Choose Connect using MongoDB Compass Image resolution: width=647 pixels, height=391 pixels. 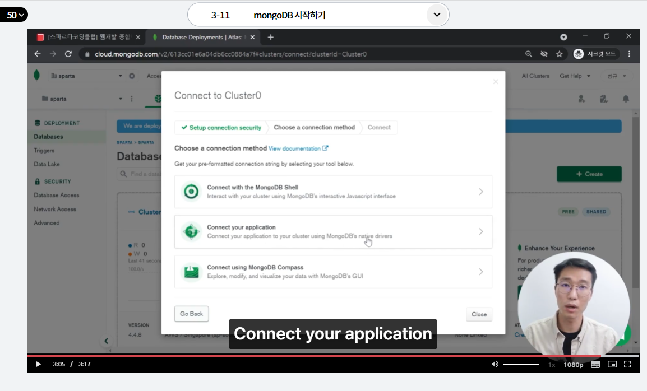[333, 272]
